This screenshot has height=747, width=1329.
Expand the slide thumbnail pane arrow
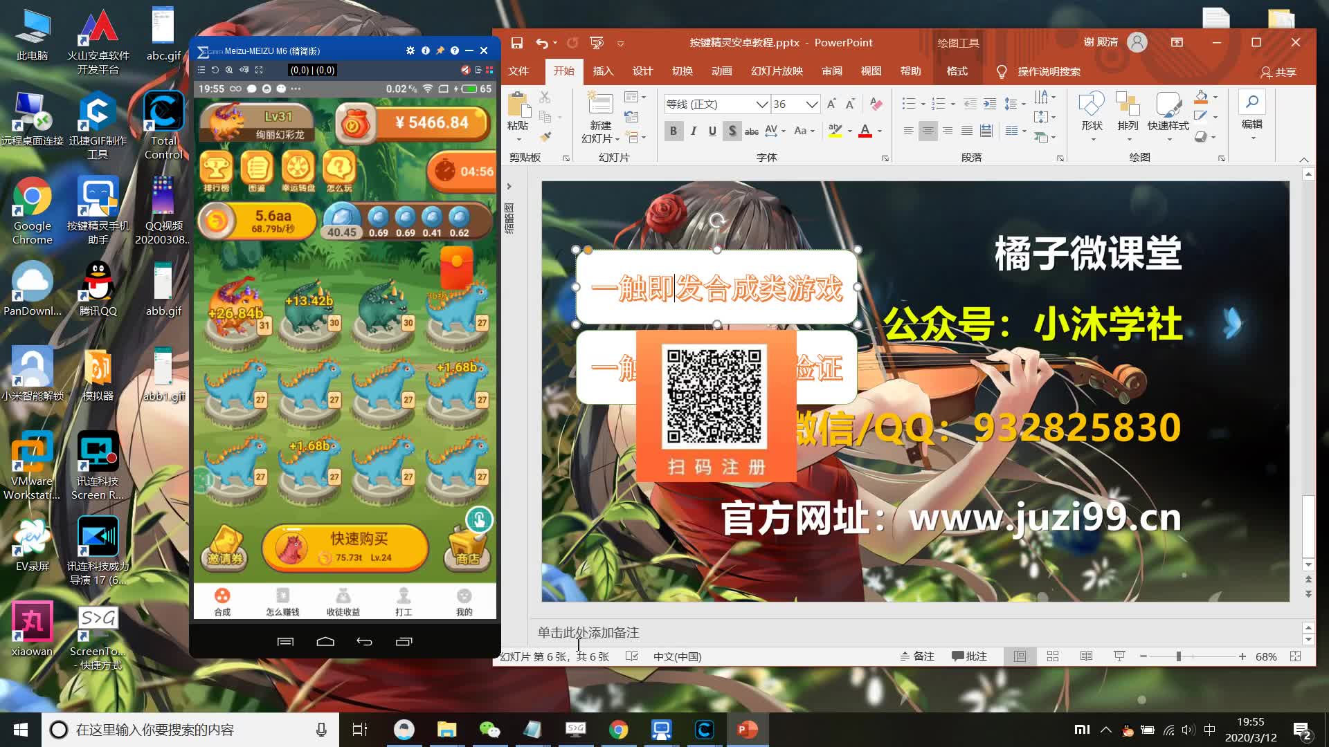[509, 187]
